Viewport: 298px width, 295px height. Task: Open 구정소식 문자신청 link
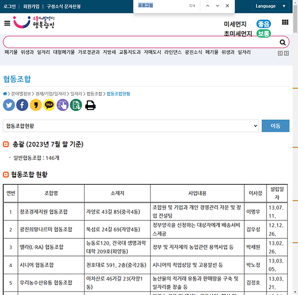click(x=64, y=6)
